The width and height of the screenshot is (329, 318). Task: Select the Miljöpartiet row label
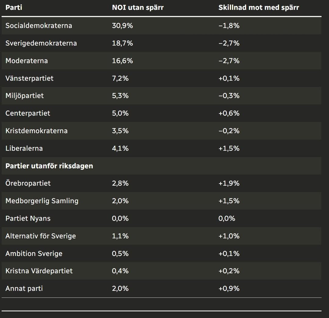pyautogui.click(x=25, y=96)
